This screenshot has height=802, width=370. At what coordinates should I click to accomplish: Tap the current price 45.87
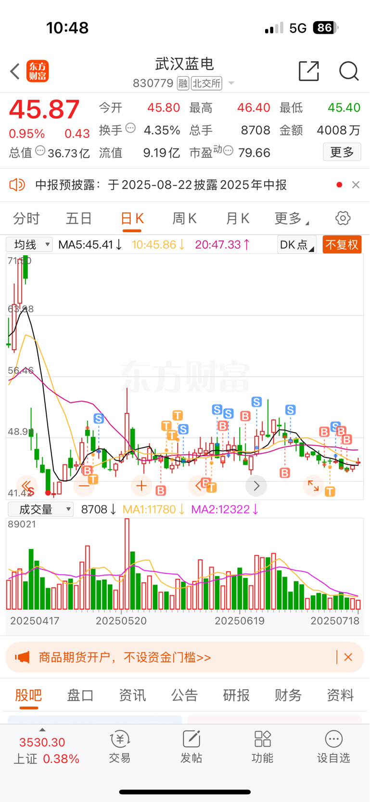44,109
